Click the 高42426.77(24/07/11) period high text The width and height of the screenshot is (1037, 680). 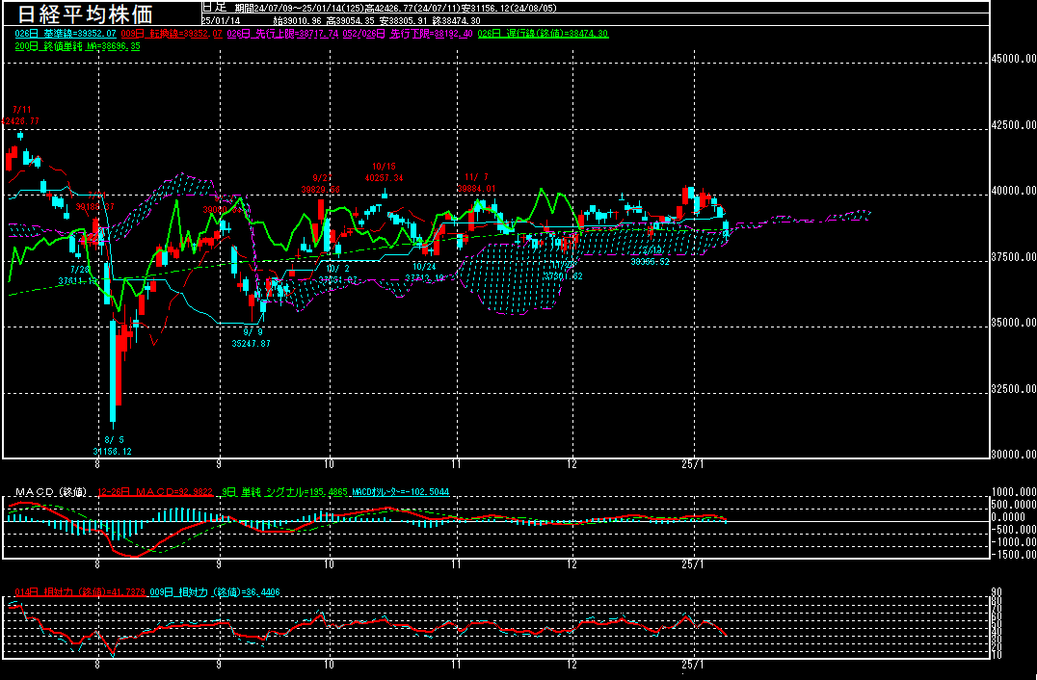click(412, 8)
